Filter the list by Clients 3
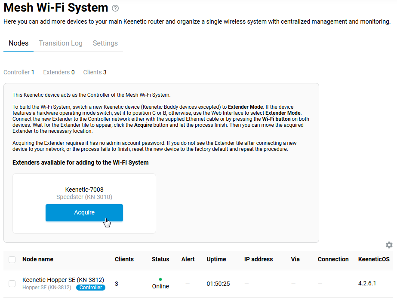This screenshot has width=397, height=300. 95,72
